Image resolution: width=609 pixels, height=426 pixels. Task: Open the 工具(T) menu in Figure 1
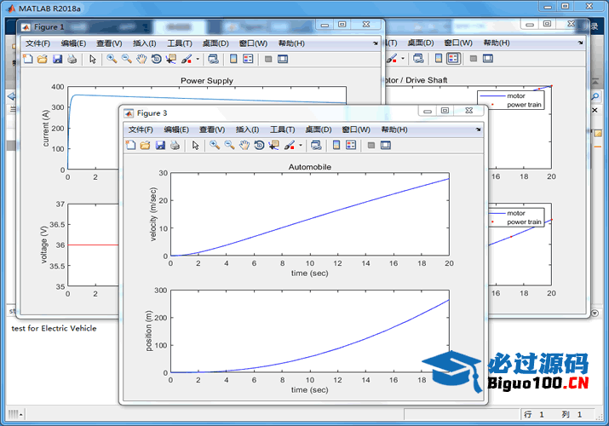point(180,43)
